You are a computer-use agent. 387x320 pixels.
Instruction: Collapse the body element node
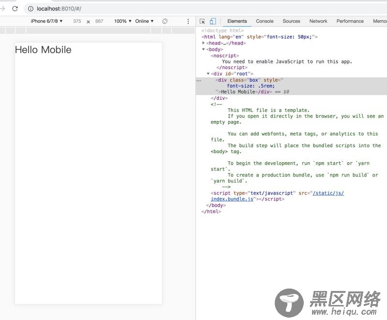coord(204,49)
